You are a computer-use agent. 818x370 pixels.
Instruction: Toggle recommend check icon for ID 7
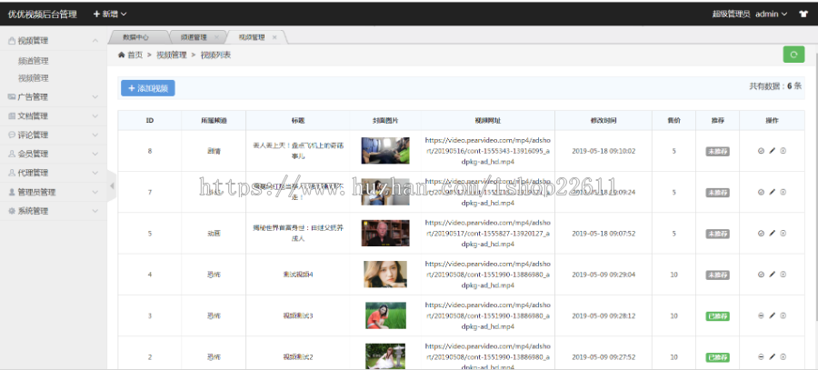[x=761, y=192]
